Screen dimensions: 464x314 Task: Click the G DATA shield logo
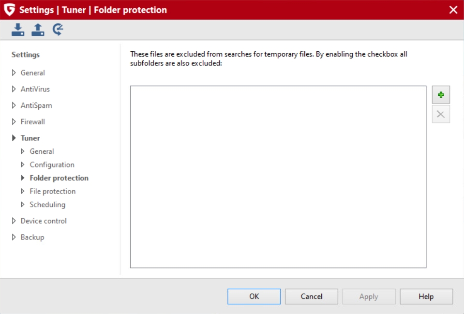click(10, 10)
